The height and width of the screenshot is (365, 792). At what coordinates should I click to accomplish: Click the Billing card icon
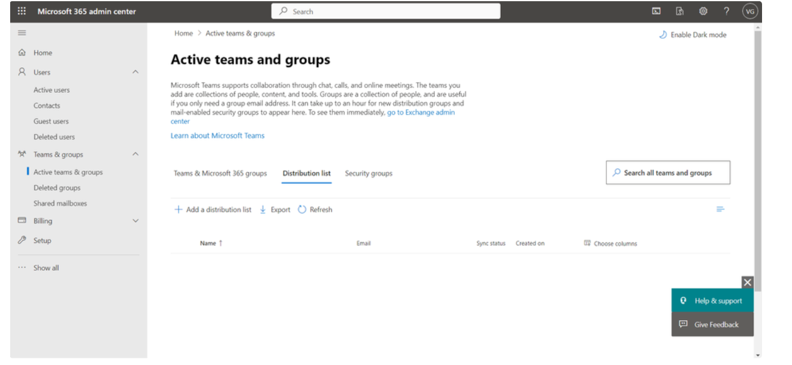point(22,221)
